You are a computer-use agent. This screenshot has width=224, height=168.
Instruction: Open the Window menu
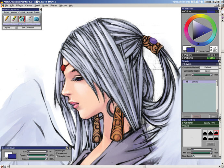[x=63, y=6]
